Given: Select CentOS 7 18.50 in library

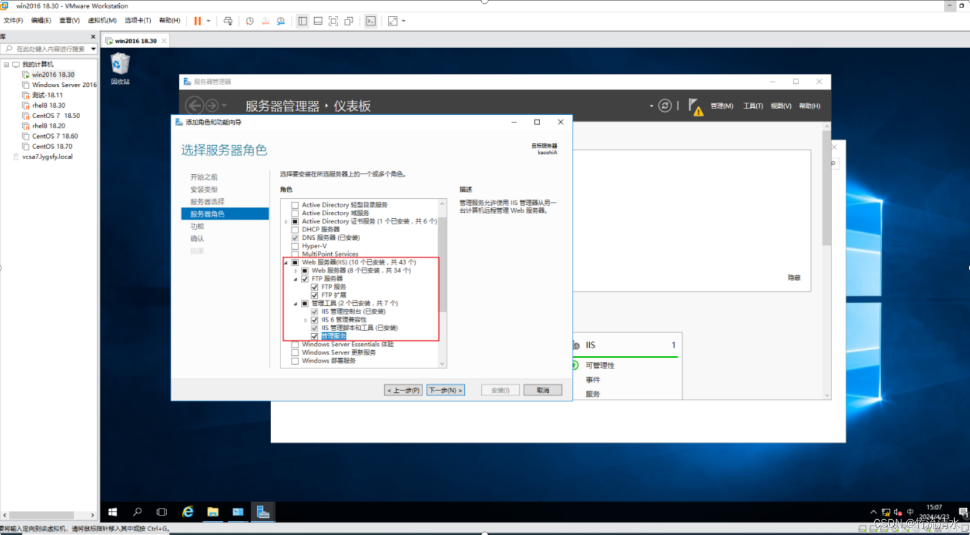Looking at the screenshot, I should 56,115.
